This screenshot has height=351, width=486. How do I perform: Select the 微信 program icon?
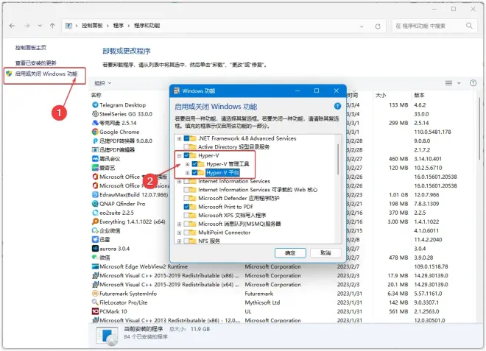(x=95, y=258)
